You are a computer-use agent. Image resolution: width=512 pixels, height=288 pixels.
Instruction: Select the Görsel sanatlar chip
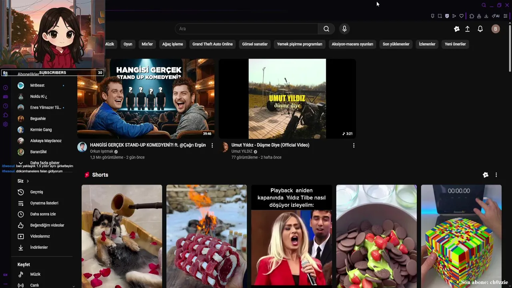255,44
